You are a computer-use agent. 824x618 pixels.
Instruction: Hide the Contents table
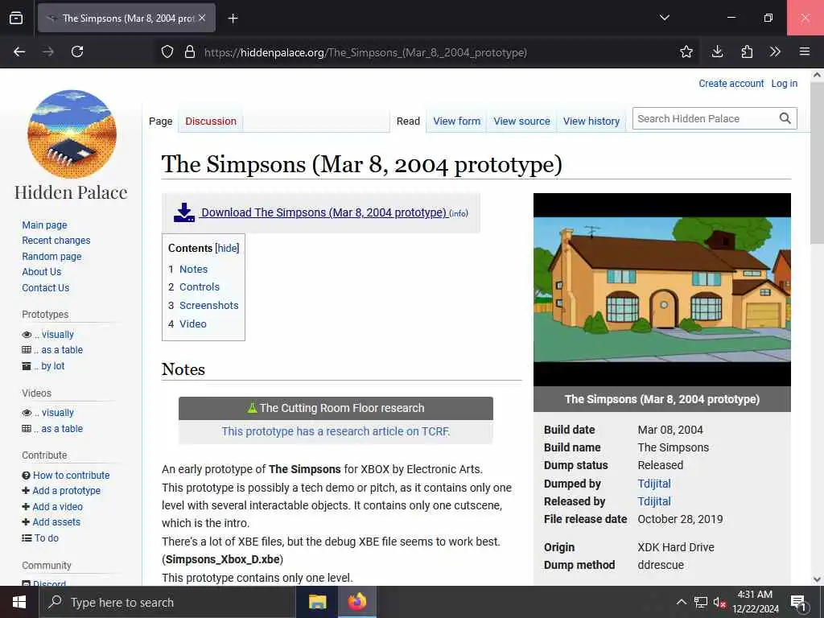pos(227,248)
